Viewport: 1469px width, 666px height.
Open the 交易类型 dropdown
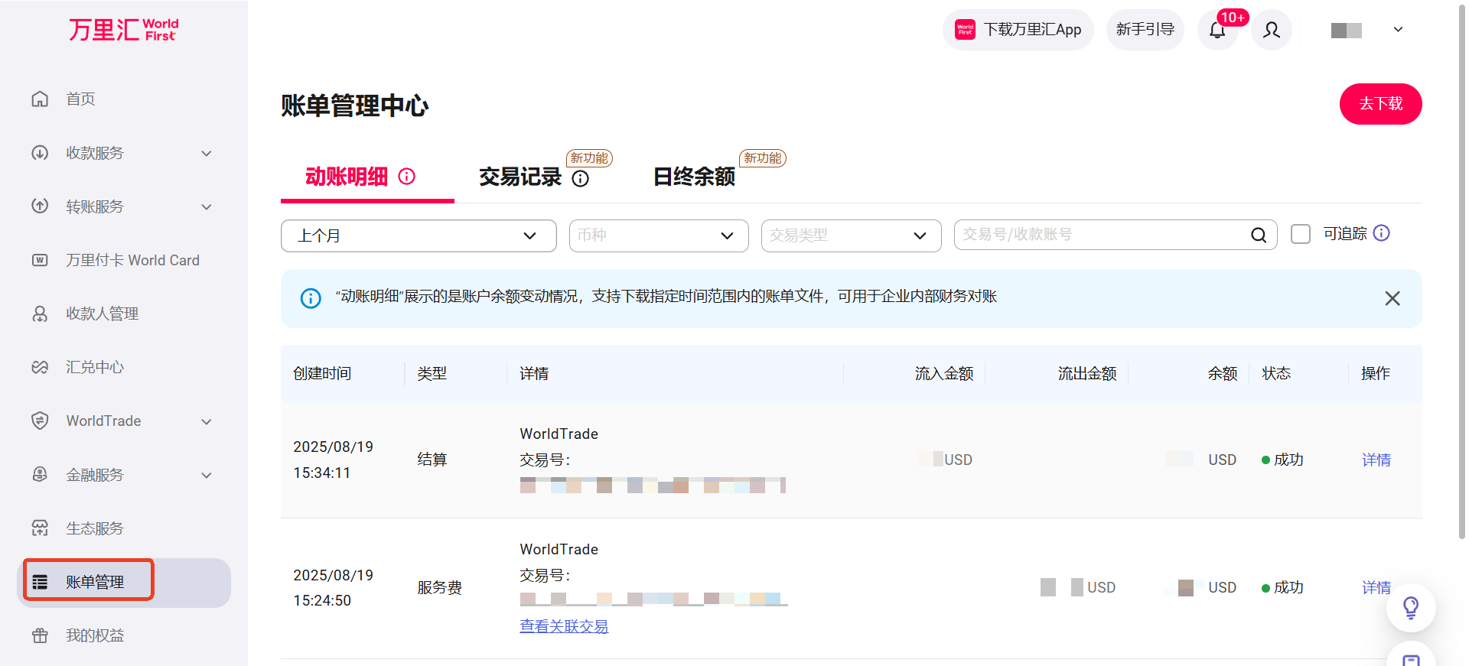[850, 236]
